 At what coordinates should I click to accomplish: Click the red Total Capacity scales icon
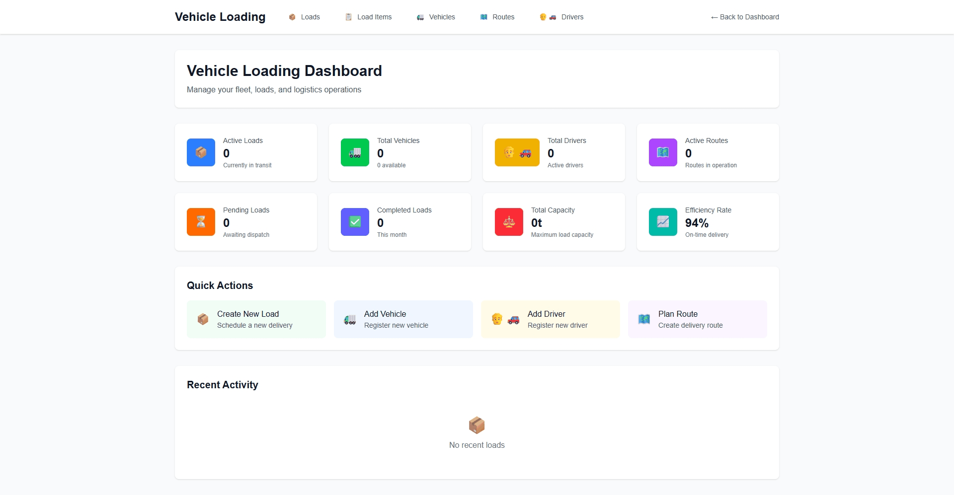[x=509, y=222]
